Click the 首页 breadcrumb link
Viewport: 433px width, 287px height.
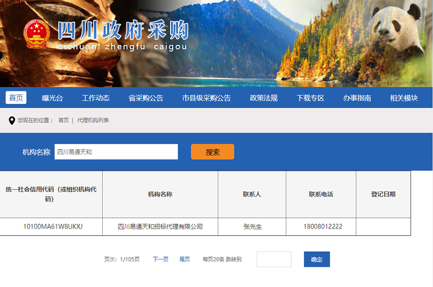(64, 120)
